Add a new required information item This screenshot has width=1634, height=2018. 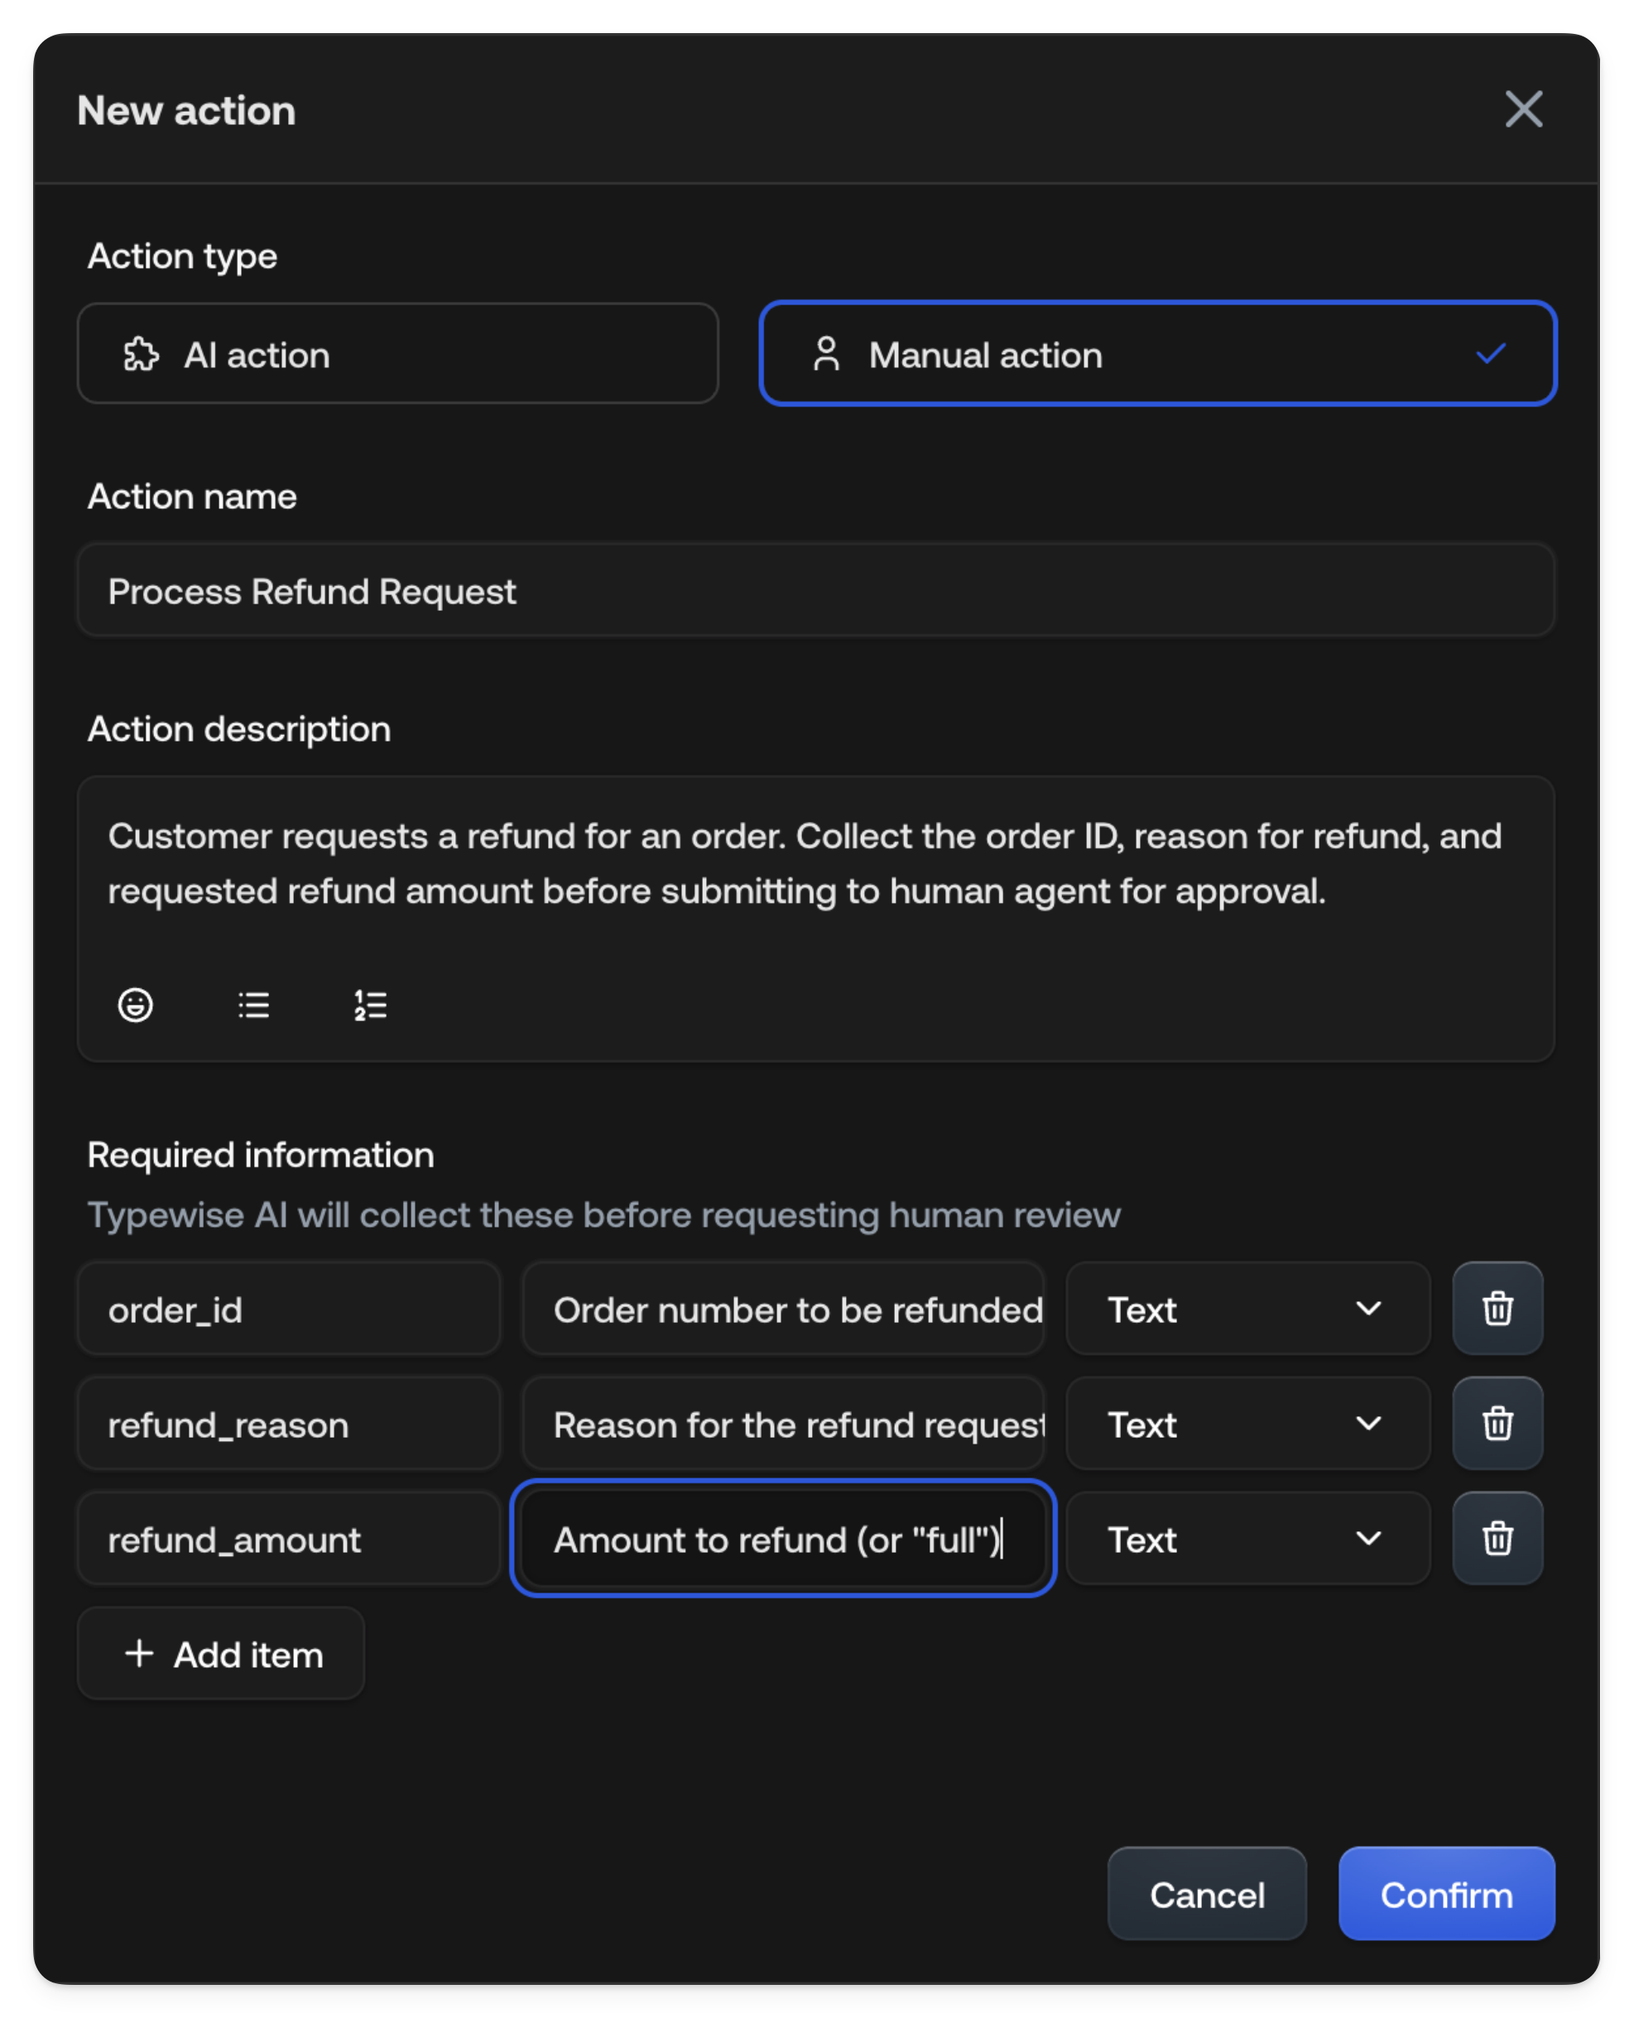[220, 1654]
